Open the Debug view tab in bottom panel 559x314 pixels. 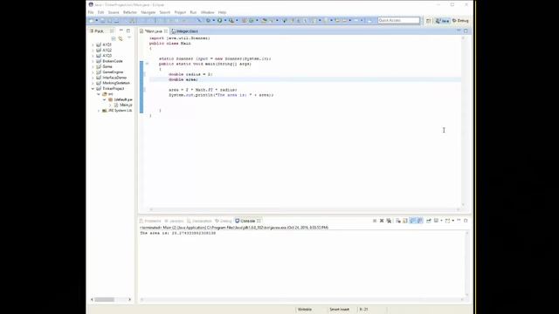[x=224, y=221]
